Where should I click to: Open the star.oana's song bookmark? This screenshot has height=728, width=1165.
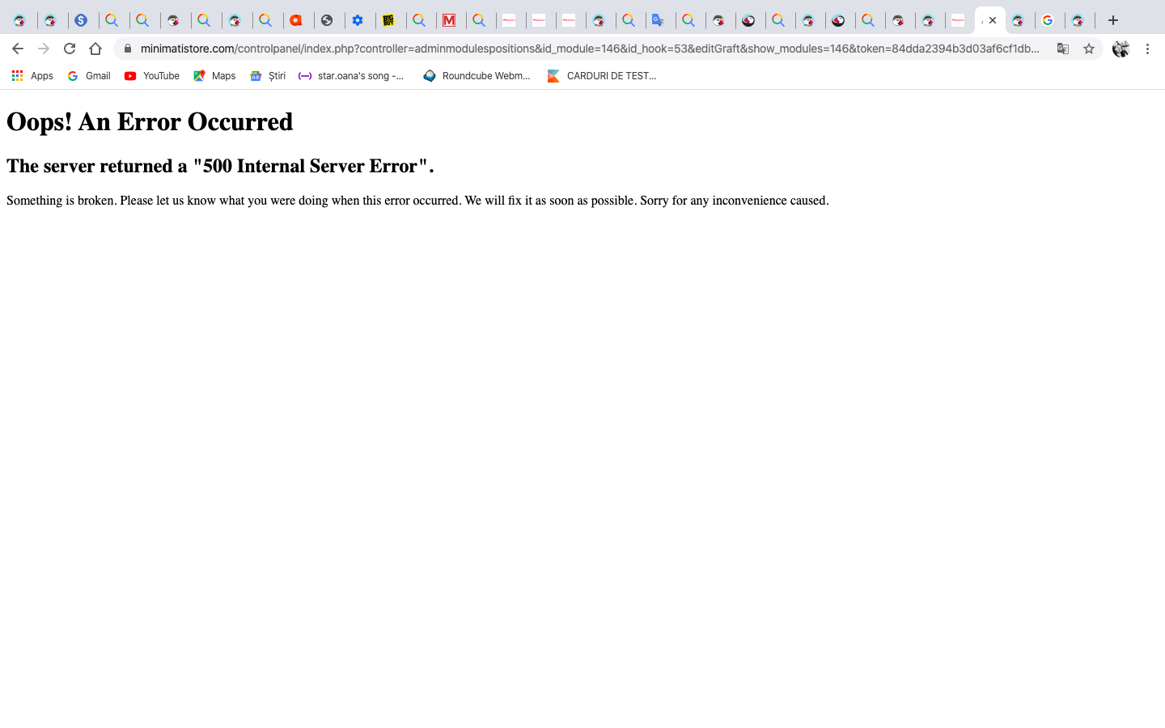tap(351, 76)
